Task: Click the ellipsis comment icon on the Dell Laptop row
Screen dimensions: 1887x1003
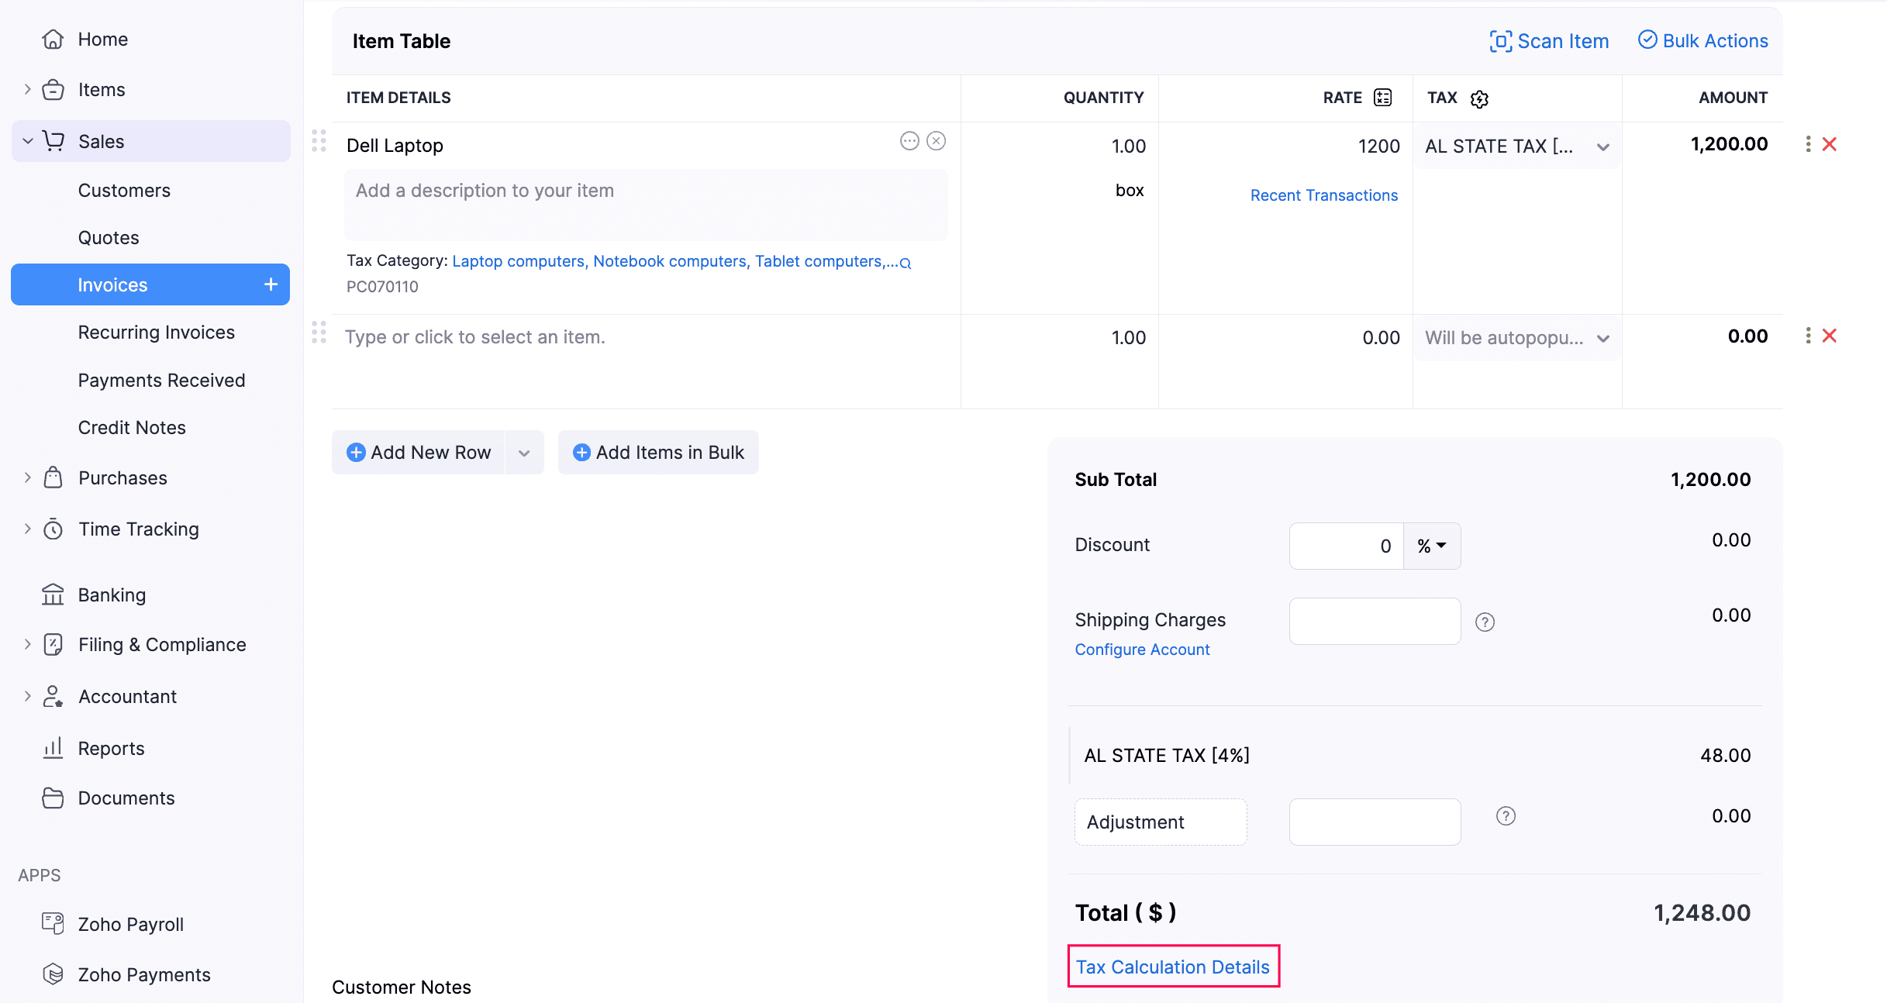Action: point(909,141)
